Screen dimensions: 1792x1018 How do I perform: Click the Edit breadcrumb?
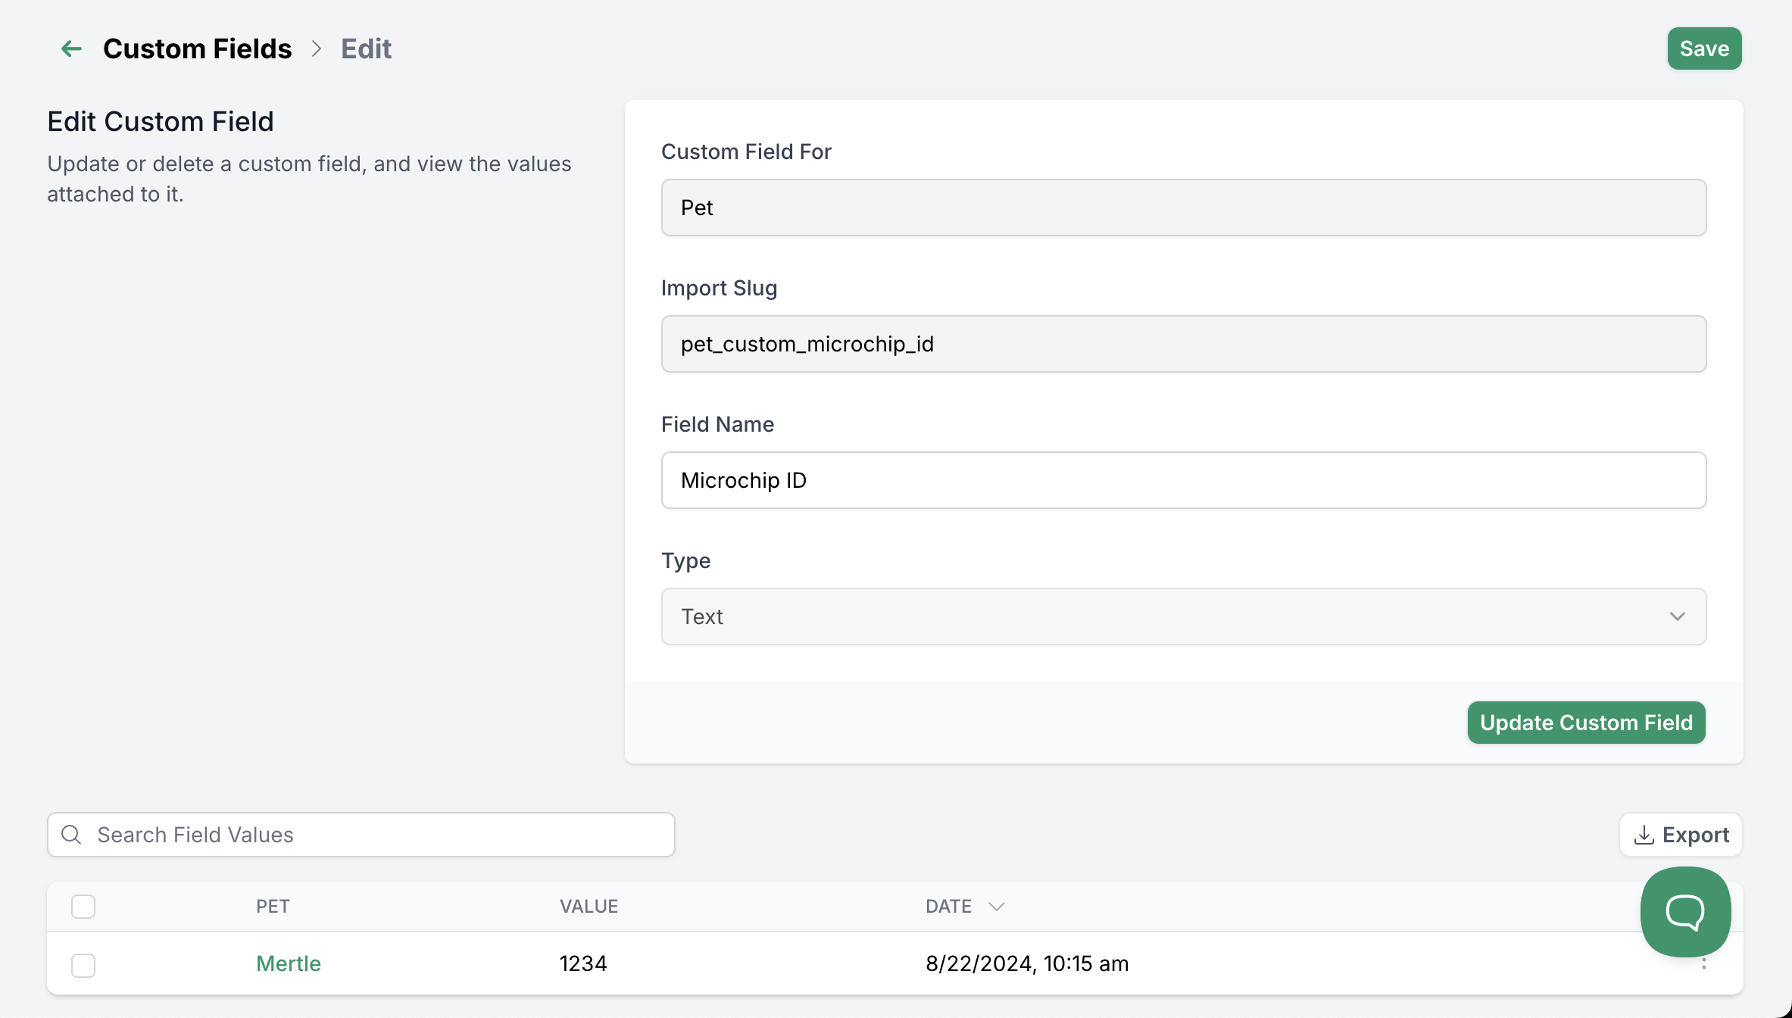tap(366, 48)
